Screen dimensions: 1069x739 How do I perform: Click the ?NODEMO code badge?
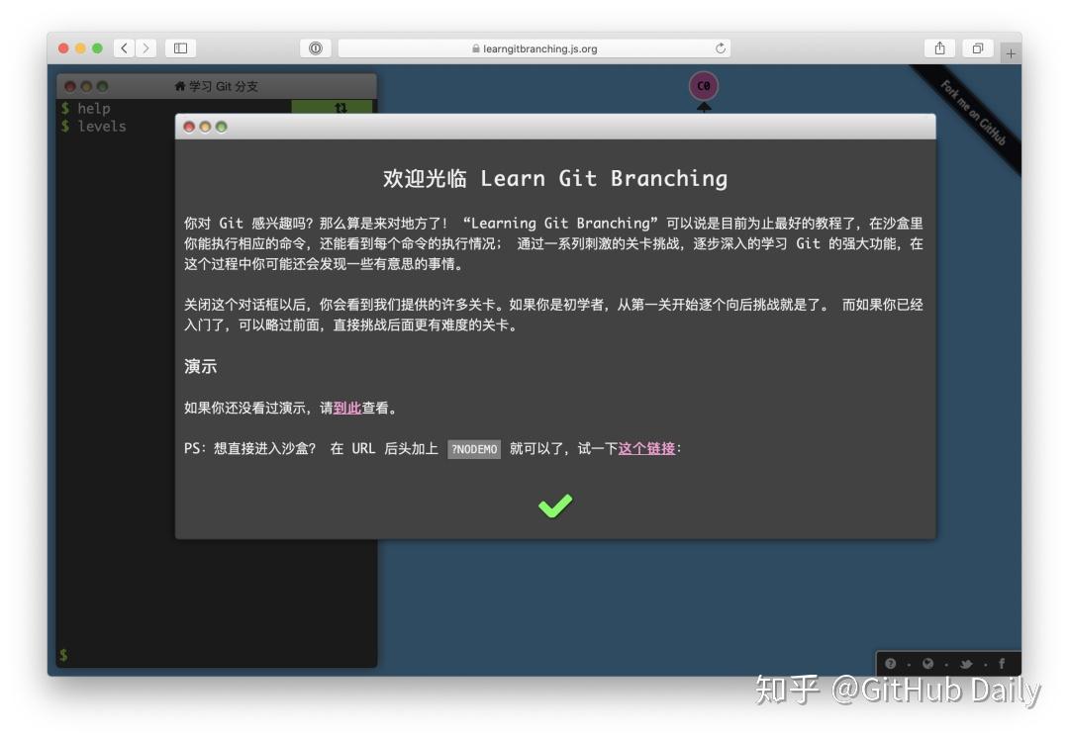(x=473, y=448)
